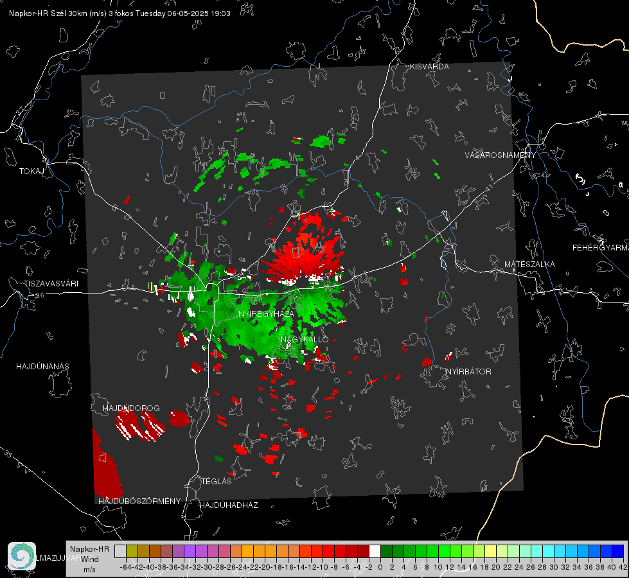Click the m/s unit label in legend
This screenshot has width=629, height=578.
tap(89, 570)
